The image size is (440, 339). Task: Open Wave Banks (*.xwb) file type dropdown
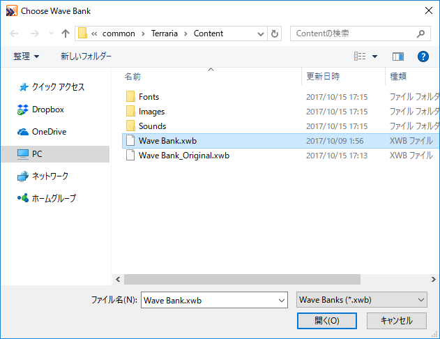click(x=362, y=300)
